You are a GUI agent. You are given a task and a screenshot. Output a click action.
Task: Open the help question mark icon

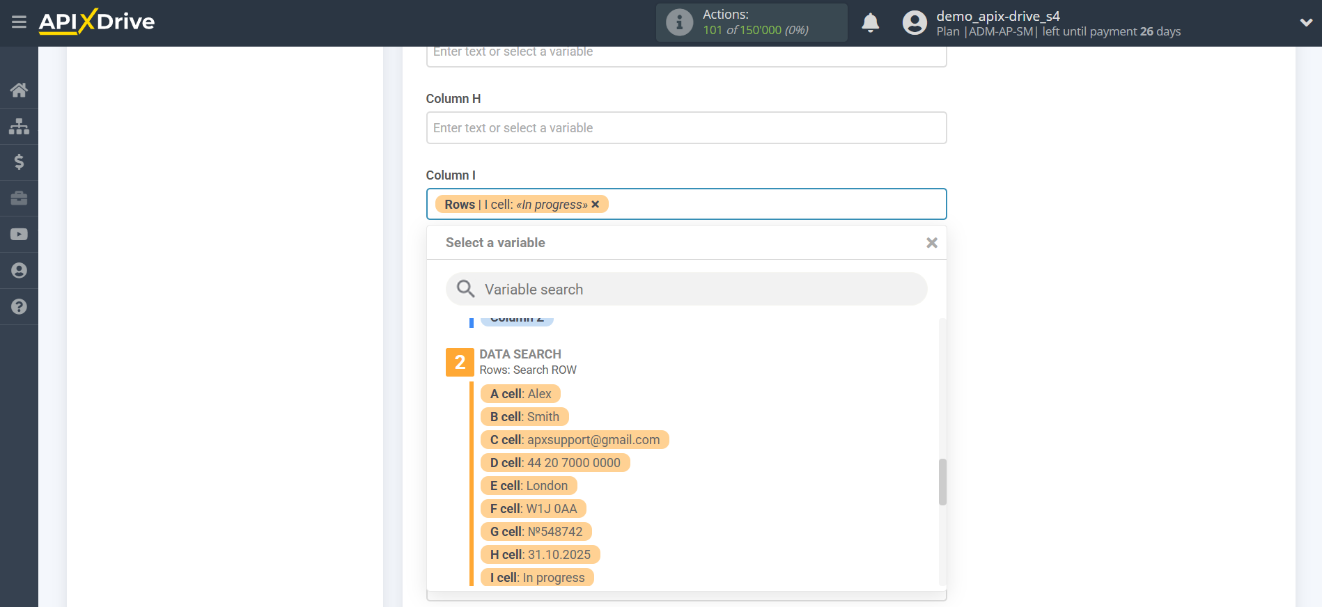pyautogui.click(x=19, y=307)
